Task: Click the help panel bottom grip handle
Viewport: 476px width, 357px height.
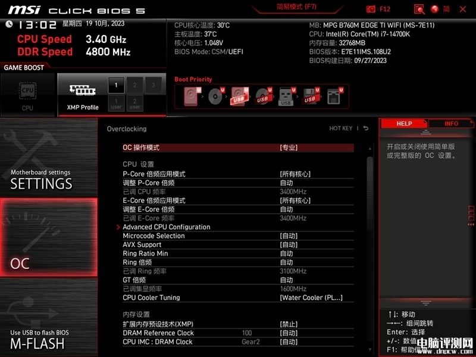Action: (426, 303)
